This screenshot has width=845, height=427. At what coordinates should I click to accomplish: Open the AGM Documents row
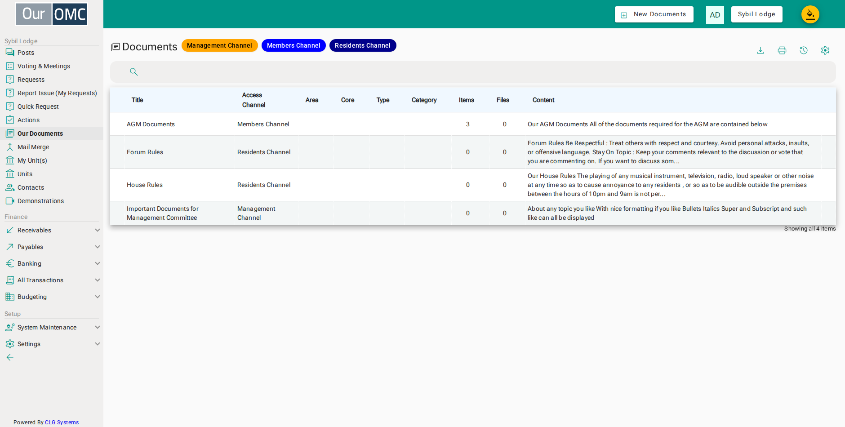pyautogui.click(x=473, y=124)
